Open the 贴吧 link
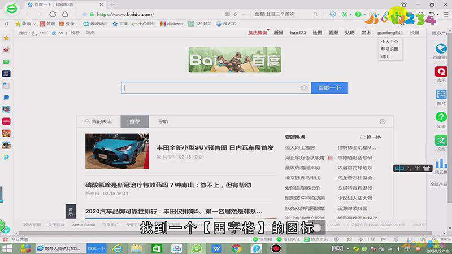Screen dimensions: 452x254 coord(350,33)
